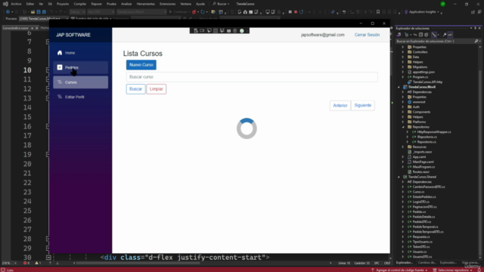Click the Solution Explorer properties wrench icon
Screen dimensions: 484x272
tap(445, 35)
